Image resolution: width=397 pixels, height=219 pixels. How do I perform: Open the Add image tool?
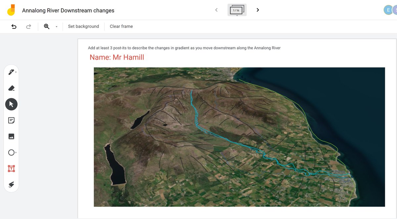click(11, 137)
